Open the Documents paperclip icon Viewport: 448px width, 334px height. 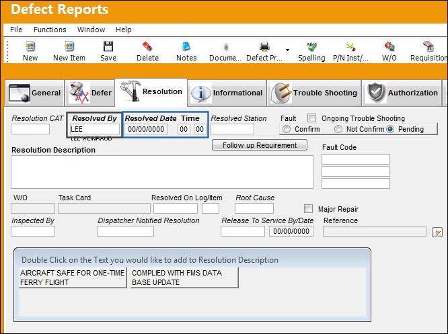point(226,47)
